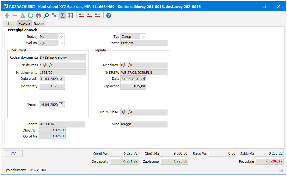Click the red underline settlement icon
The width and height of the screenshot is (287, 176).
point(97,15)
